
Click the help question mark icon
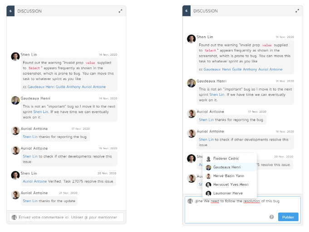271,217
